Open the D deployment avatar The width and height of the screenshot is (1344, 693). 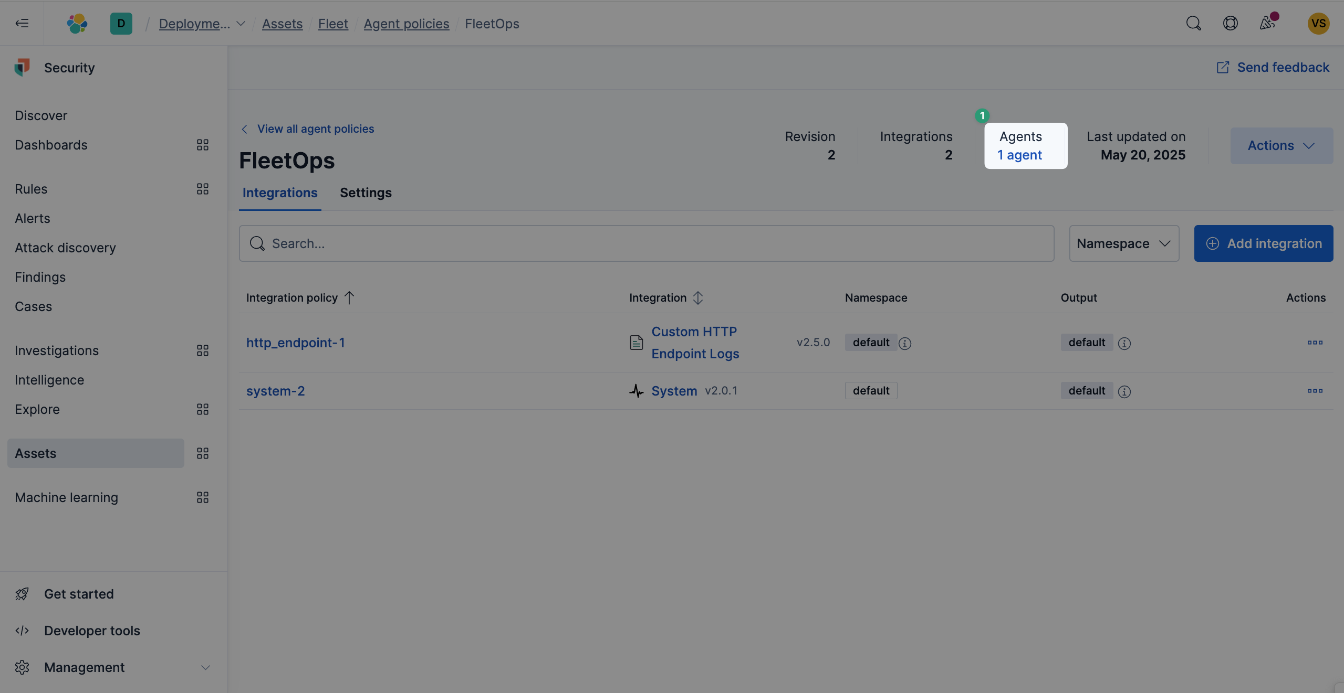[121, 23]
